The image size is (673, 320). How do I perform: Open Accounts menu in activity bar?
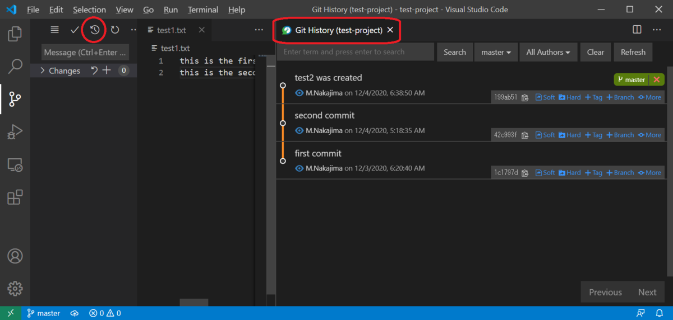(15, 256)
